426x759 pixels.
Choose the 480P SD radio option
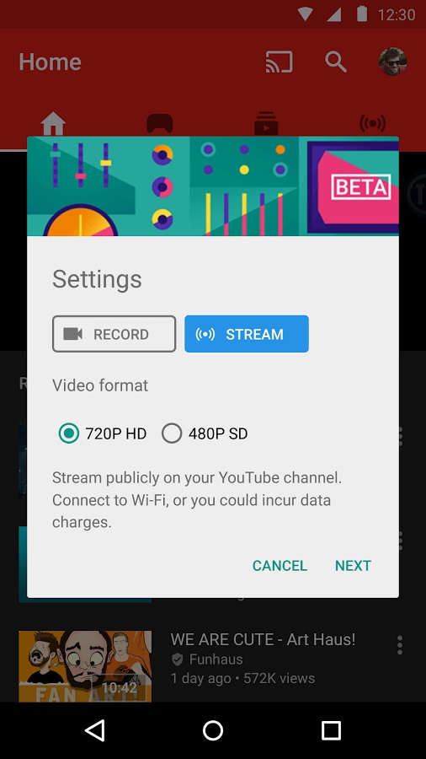(205, 433)
